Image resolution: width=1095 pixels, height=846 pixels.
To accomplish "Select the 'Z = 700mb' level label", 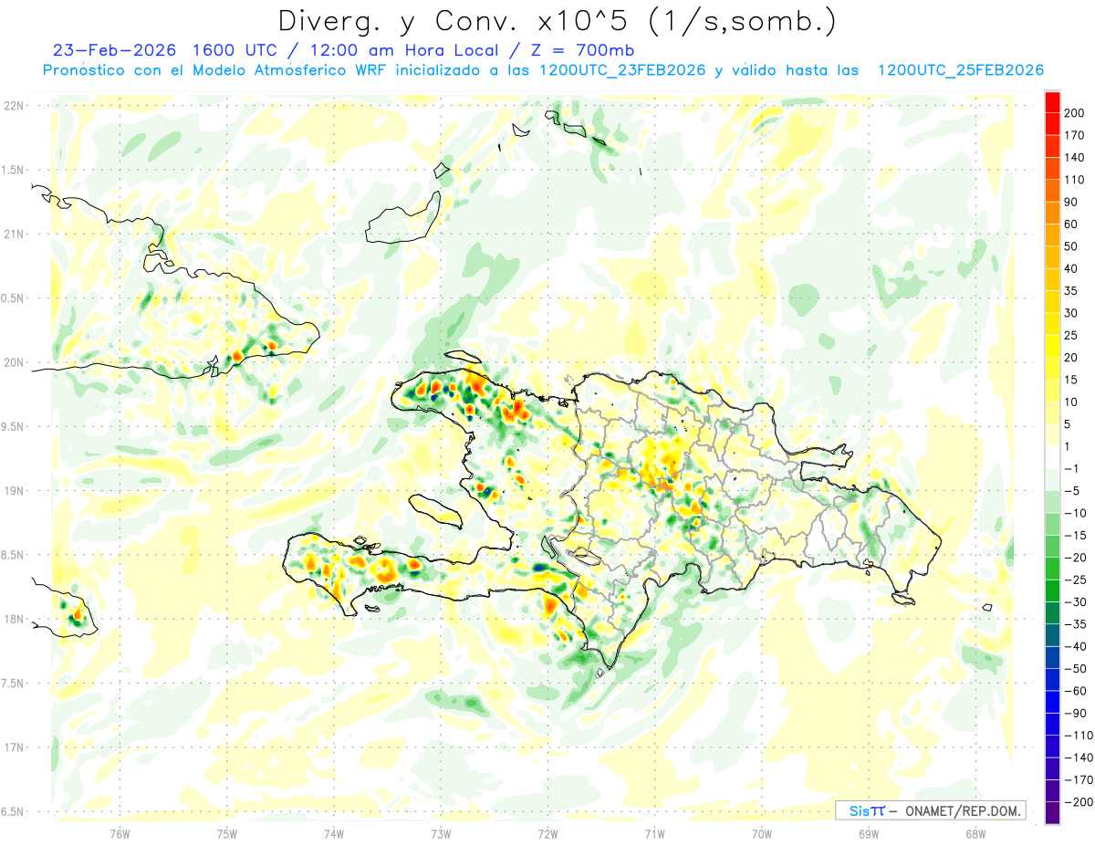I will tap(579, 50).
